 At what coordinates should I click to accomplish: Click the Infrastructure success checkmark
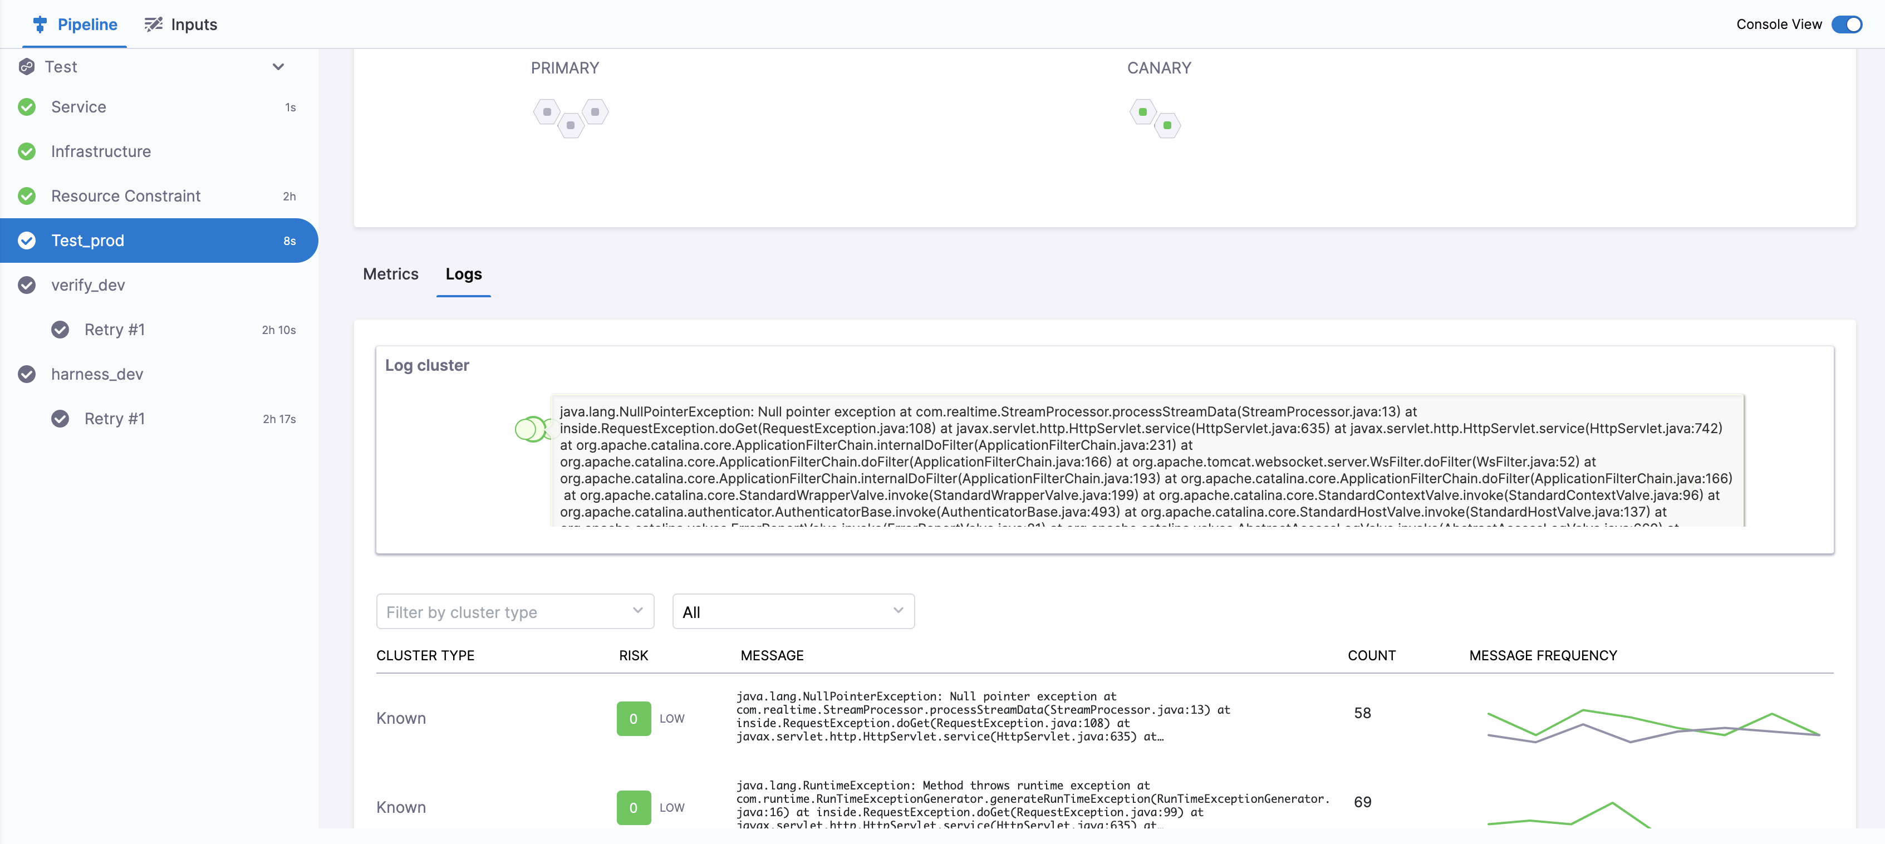27,151
